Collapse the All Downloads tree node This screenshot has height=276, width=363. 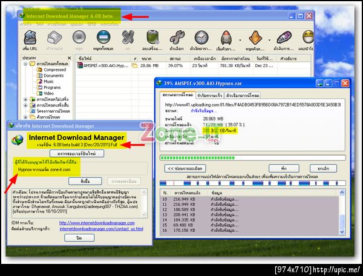pos(25,64)
